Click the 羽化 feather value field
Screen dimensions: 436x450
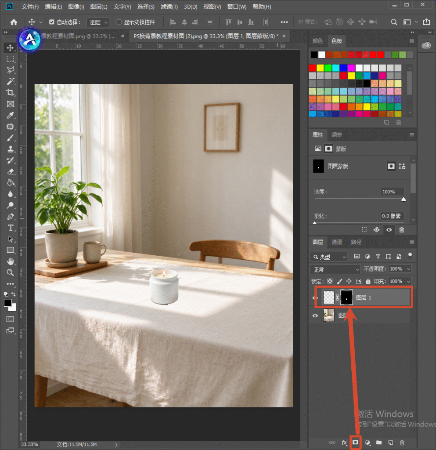point(393,216)
